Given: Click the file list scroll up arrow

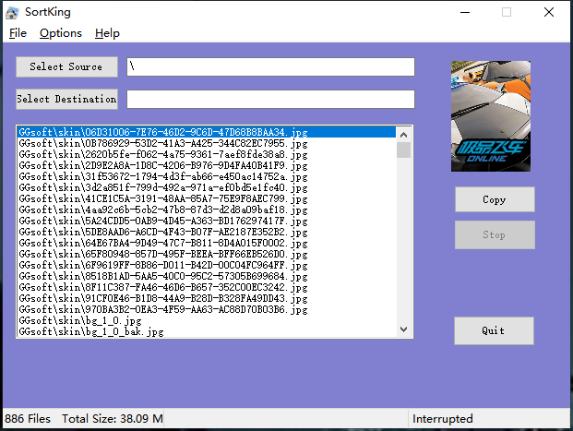Looking at the screenshot, I should 403,135.
